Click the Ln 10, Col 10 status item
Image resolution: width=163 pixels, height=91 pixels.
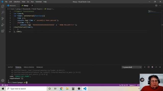click(123, 85)
